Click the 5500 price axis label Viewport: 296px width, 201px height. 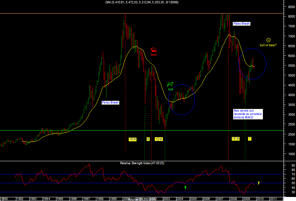[291, 66]
